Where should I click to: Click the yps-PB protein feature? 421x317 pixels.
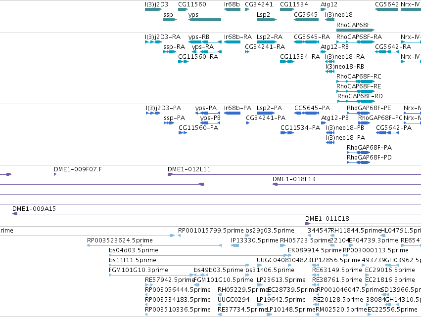(x=210, y=123)
